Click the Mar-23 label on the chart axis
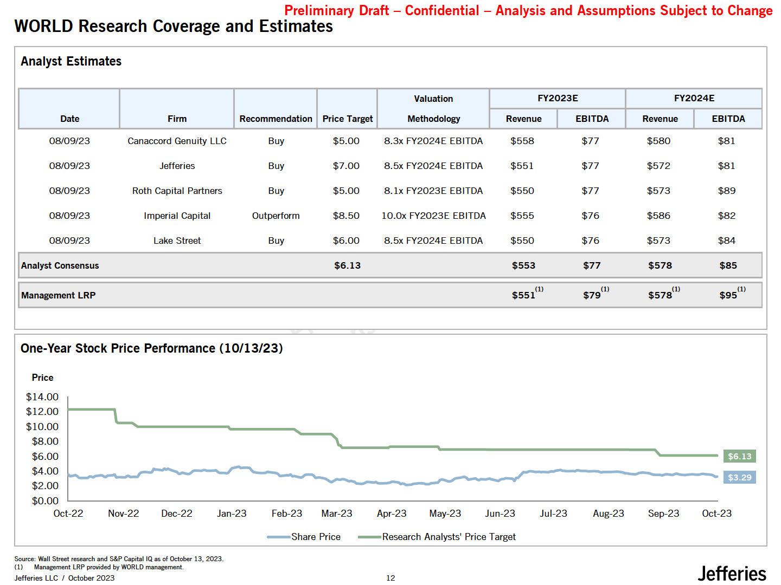 336,513
